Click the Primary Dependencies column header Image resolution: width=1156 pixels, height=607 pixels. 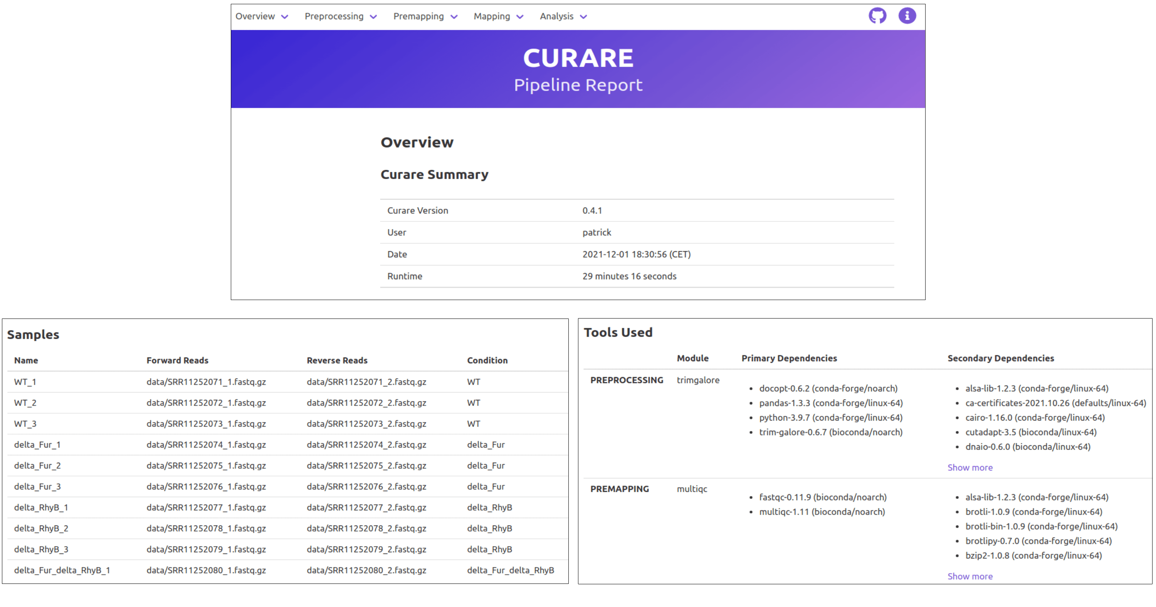point(789,358)
